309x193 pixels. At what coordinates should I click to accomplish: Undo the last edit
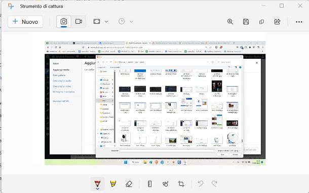201,184
